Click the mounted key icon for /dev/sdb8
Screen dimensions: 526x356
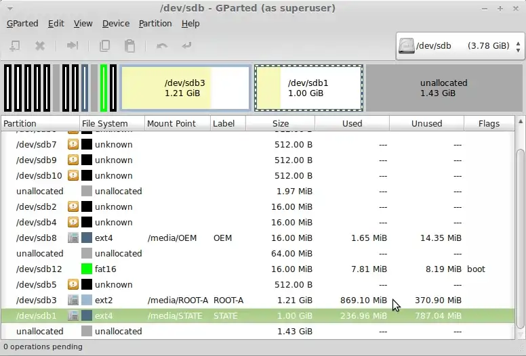pos(73,238)
